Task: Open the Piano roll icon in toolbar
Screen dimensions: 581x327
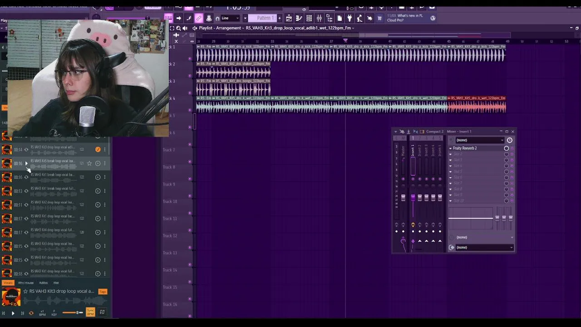Action: (x=299, y=18)
